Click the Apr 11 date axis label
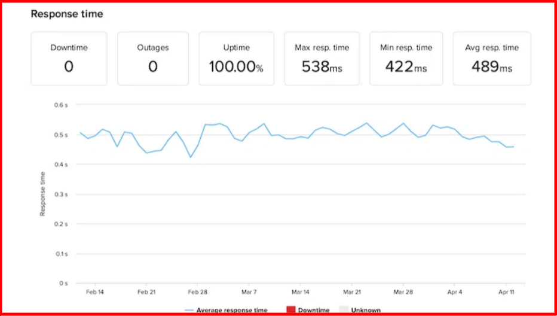Screen dimensions: 557x316 [x=506, y=292]
